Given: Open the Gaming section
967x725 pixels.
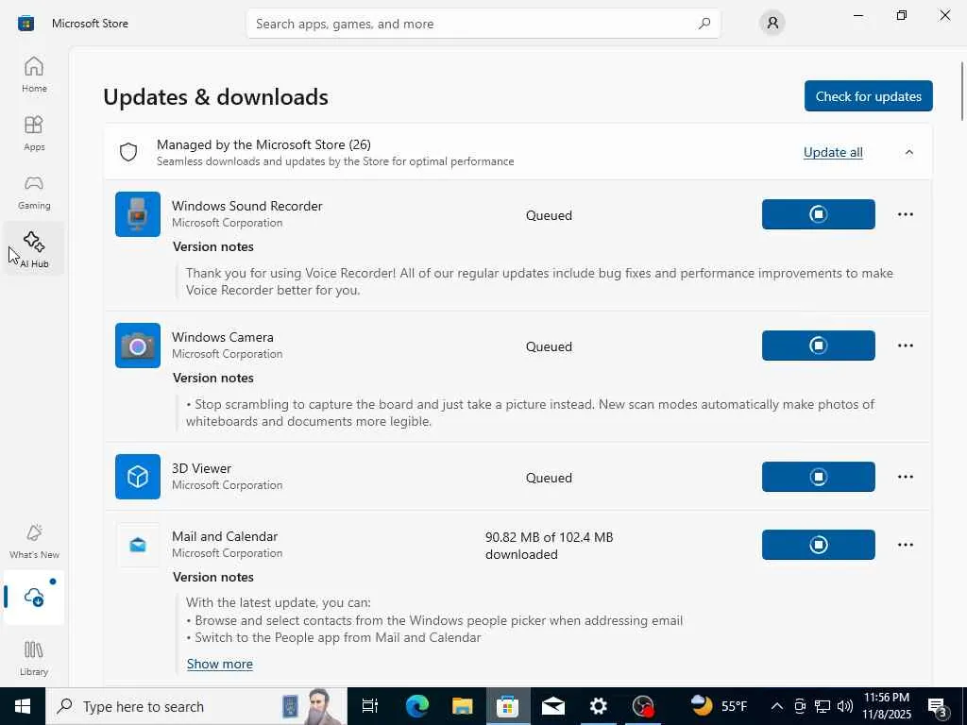Looking at the screenshot, I should tap(34, 192).
